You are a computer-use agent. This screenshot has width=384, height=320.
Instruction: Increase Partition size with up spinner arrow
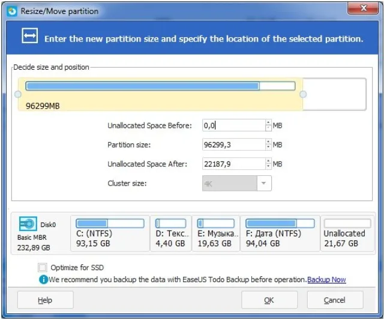click(x=268, y=142)
